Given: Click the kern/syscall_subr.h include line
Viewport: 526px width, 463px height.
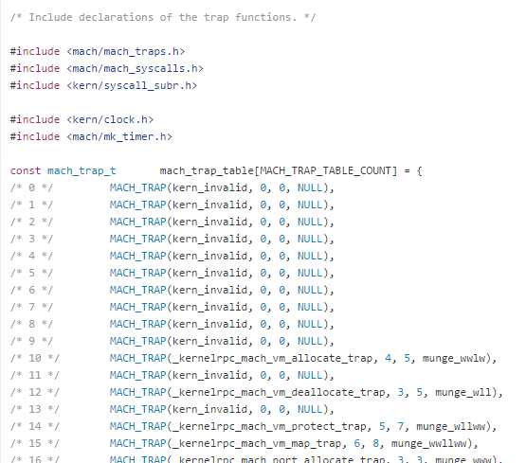Looking at the screenshot, I should pyautogui.click(x=103, y=85).
